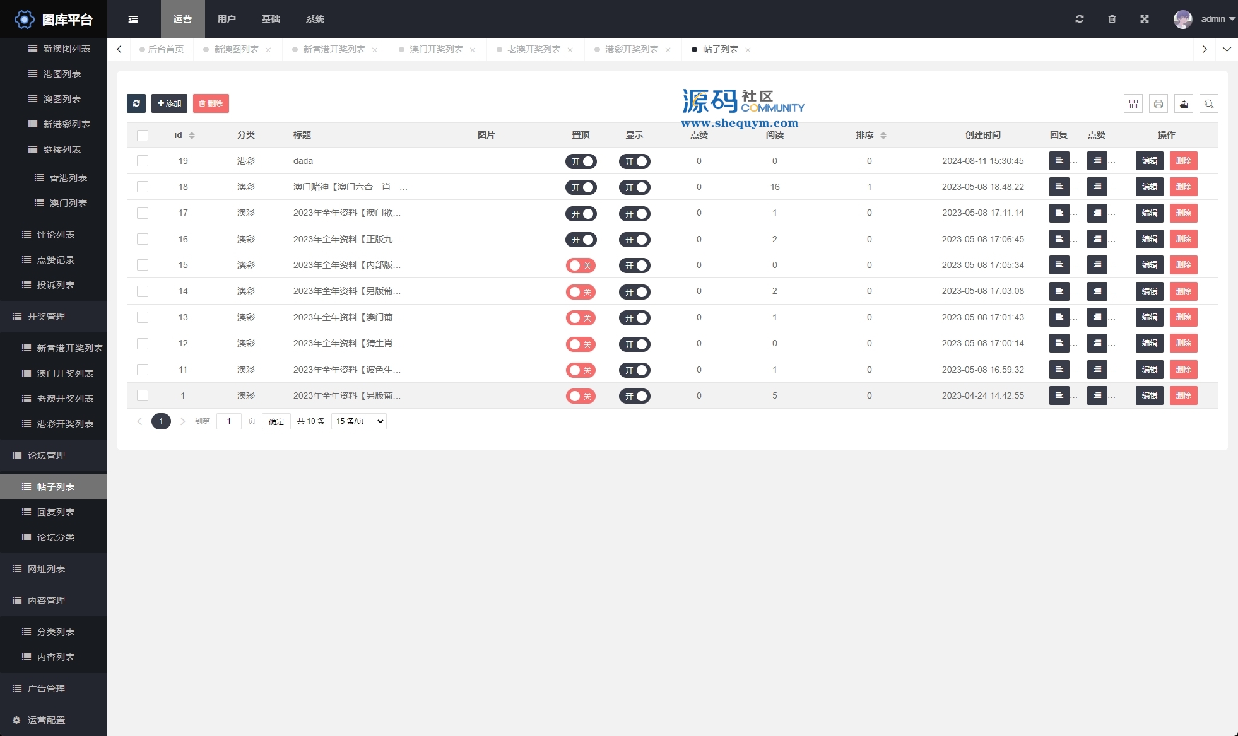This screenshot has width=1238, height=736.
Task: Click 编辑 for row id 19
Action: (x=1150, y=161)
